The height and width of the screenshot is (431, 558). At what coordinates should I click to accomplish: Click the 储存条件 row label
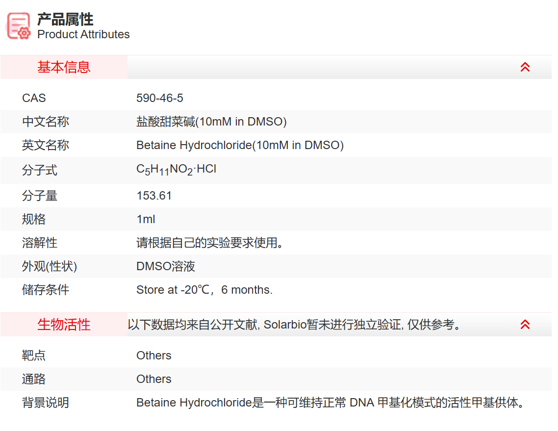click(x=46, y=290)
